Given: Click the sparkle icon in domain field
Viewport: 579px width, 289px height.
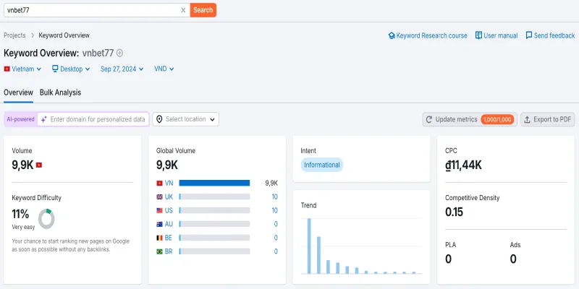Looking at the screenshot, I should coord(44,119).
